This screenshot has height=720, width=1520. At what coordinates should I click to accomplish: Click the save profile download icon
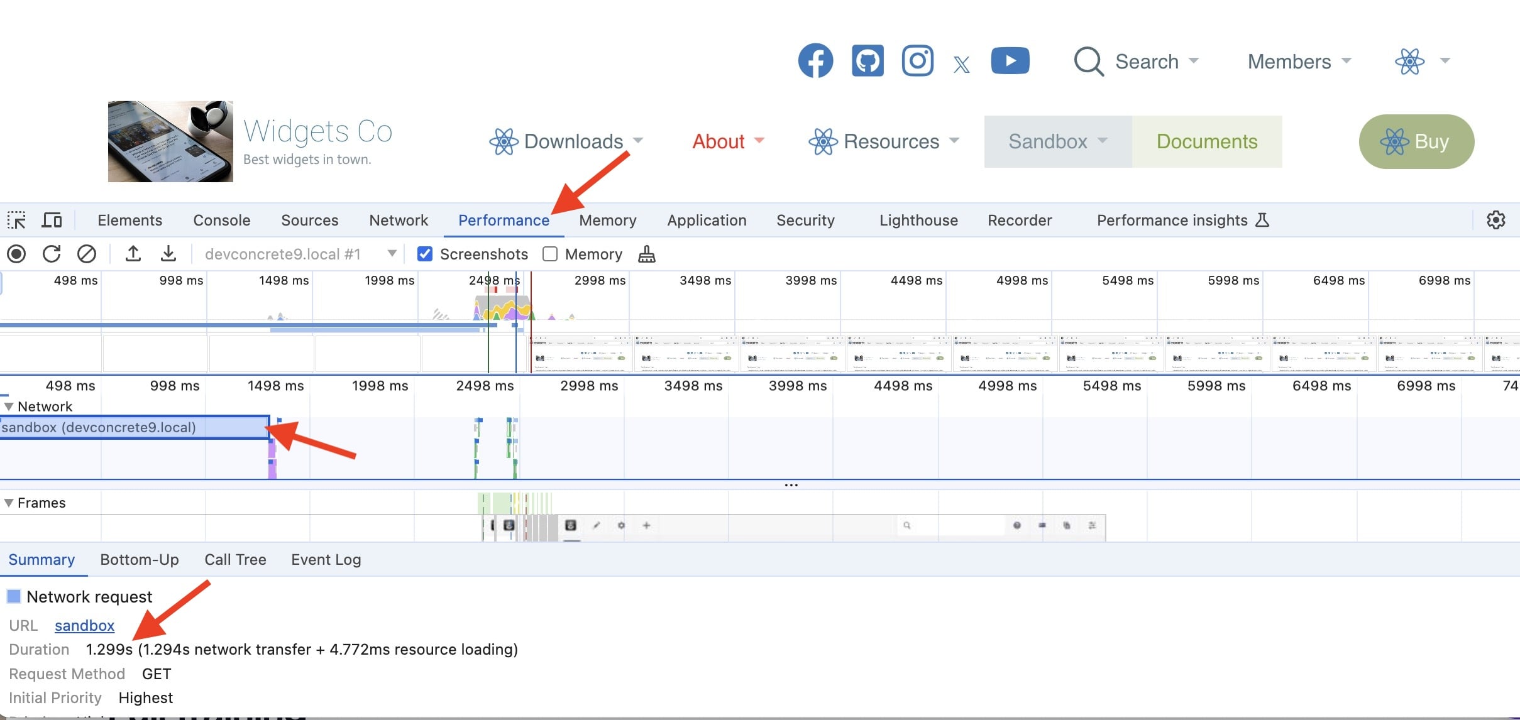point(168,254)
